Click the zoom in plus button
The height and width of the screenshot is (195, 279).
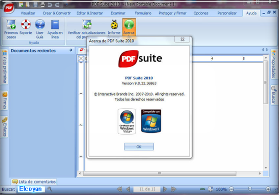(268, 190)
